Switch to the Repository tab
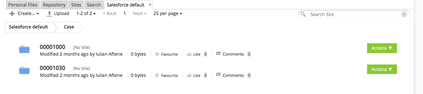The width and height of the screenshot is (423, 94). point(54,5)
